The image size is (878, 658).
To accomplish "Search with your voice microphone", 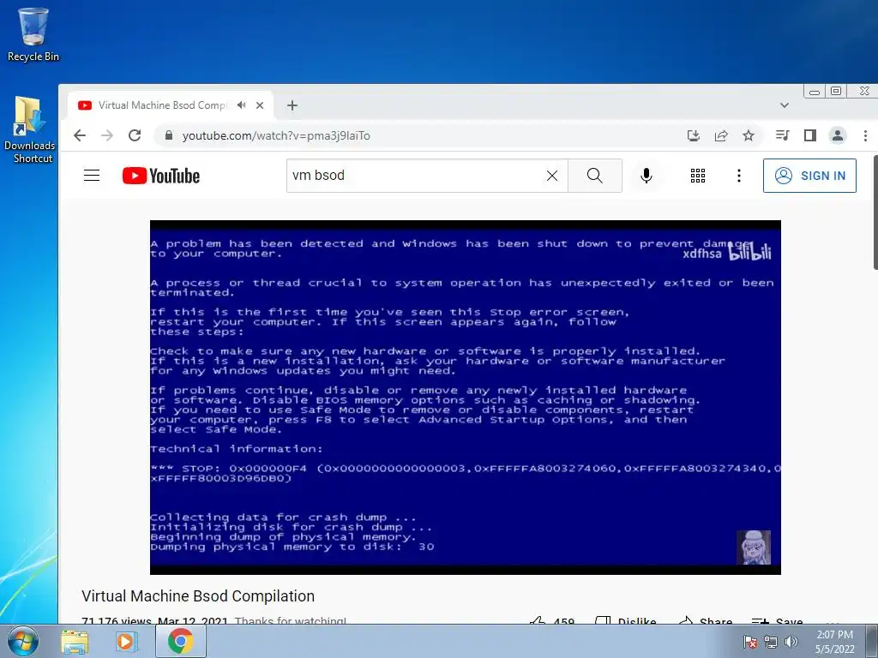I will click(646, 176).
